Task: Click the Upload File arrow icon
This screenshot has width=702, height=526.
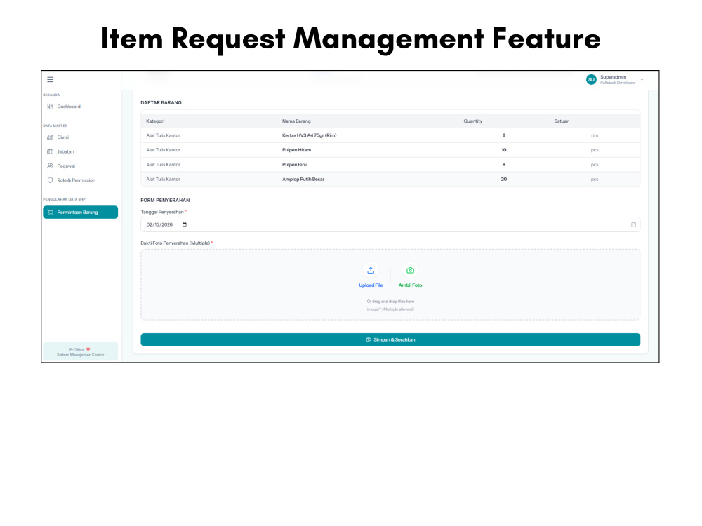Action: pos(371,270)
